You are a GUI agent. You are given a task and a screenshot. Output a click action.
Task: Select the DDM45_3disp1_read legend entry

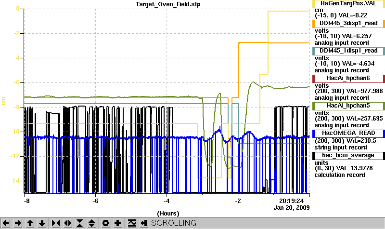tap(348, 23)
